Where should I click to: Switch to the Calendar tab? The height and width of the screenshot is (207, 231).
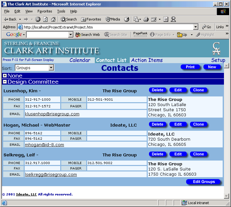[80, 60]
